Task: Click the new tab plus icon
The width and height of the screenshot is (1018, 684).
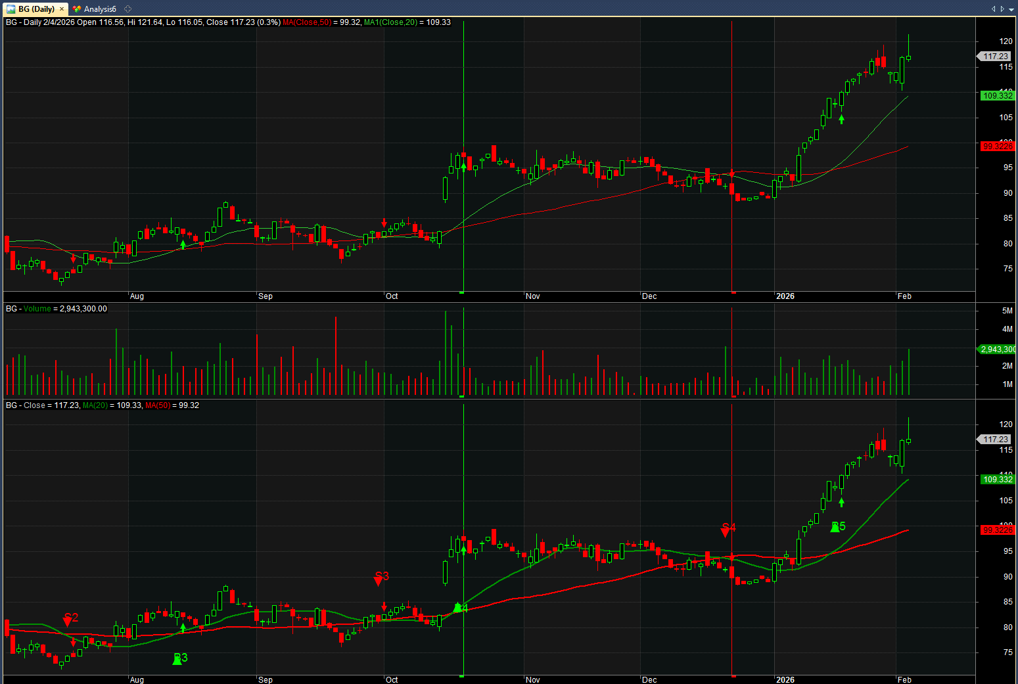Action: (x=128, y=9)
